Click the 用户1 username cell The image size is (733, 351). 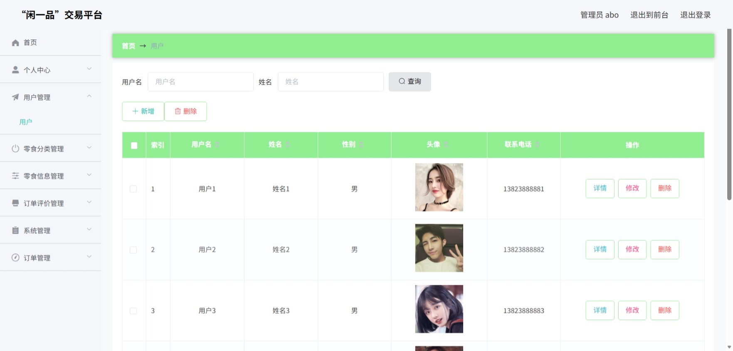click(207, 189)
